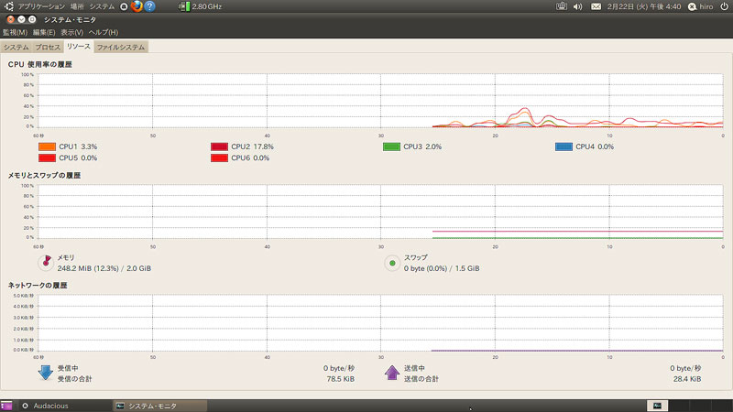Image resolution: width=733 pixels, height=412 pixels.
Task: Click the CPU4 blue color swatch
Action: point(563,146)
